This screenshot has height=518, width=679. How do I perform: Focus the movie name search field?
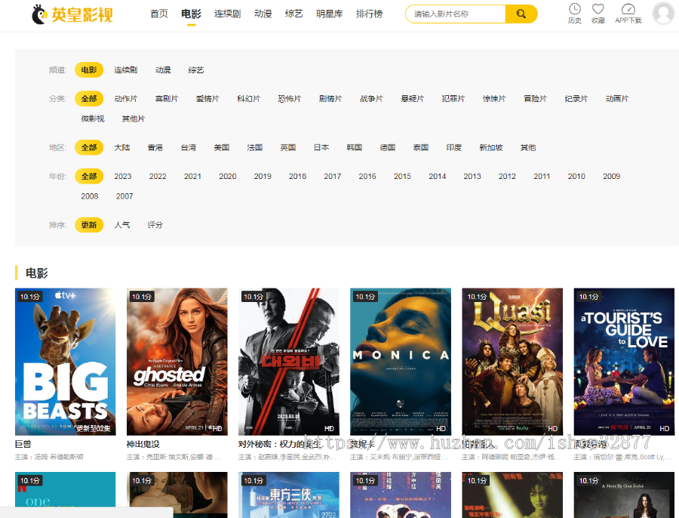click(x=456, y=14)
